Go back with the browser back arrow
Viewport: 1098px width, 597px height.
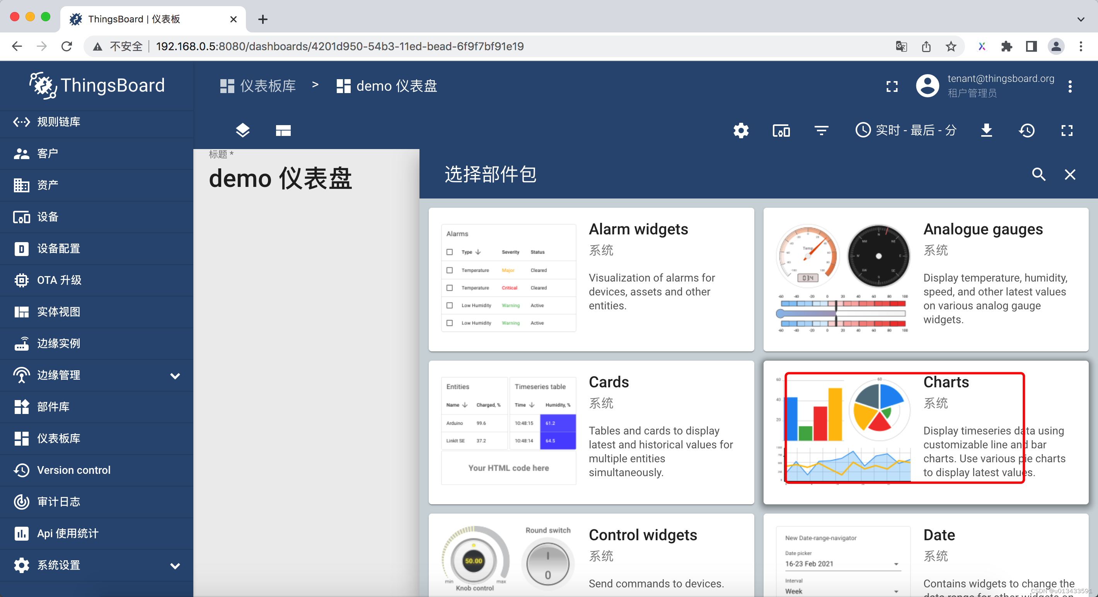[x=17, y=46]
